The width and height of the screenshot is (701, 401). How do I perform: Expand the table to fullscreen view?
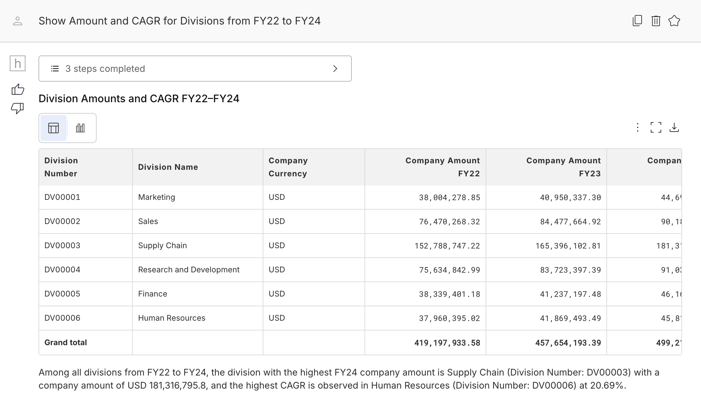pos(656,128)
